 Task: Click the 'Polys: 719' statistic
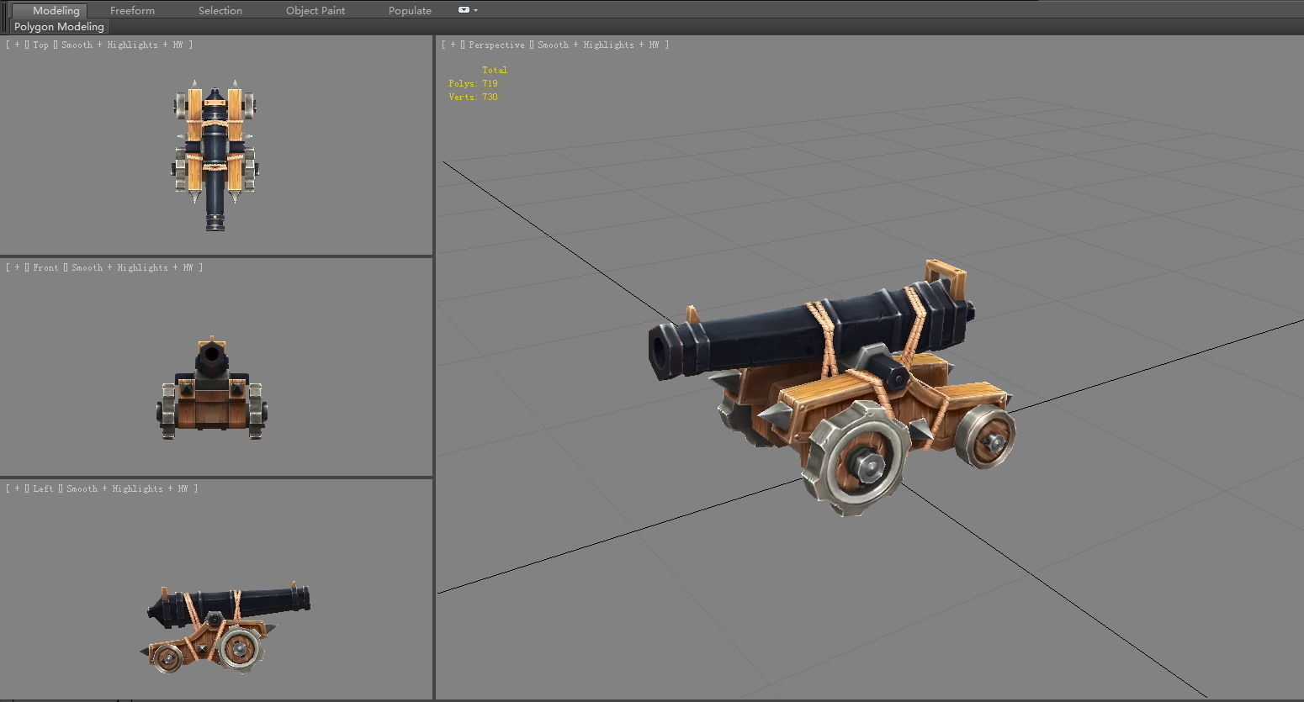pyautogui.click(x=474, y=83)
